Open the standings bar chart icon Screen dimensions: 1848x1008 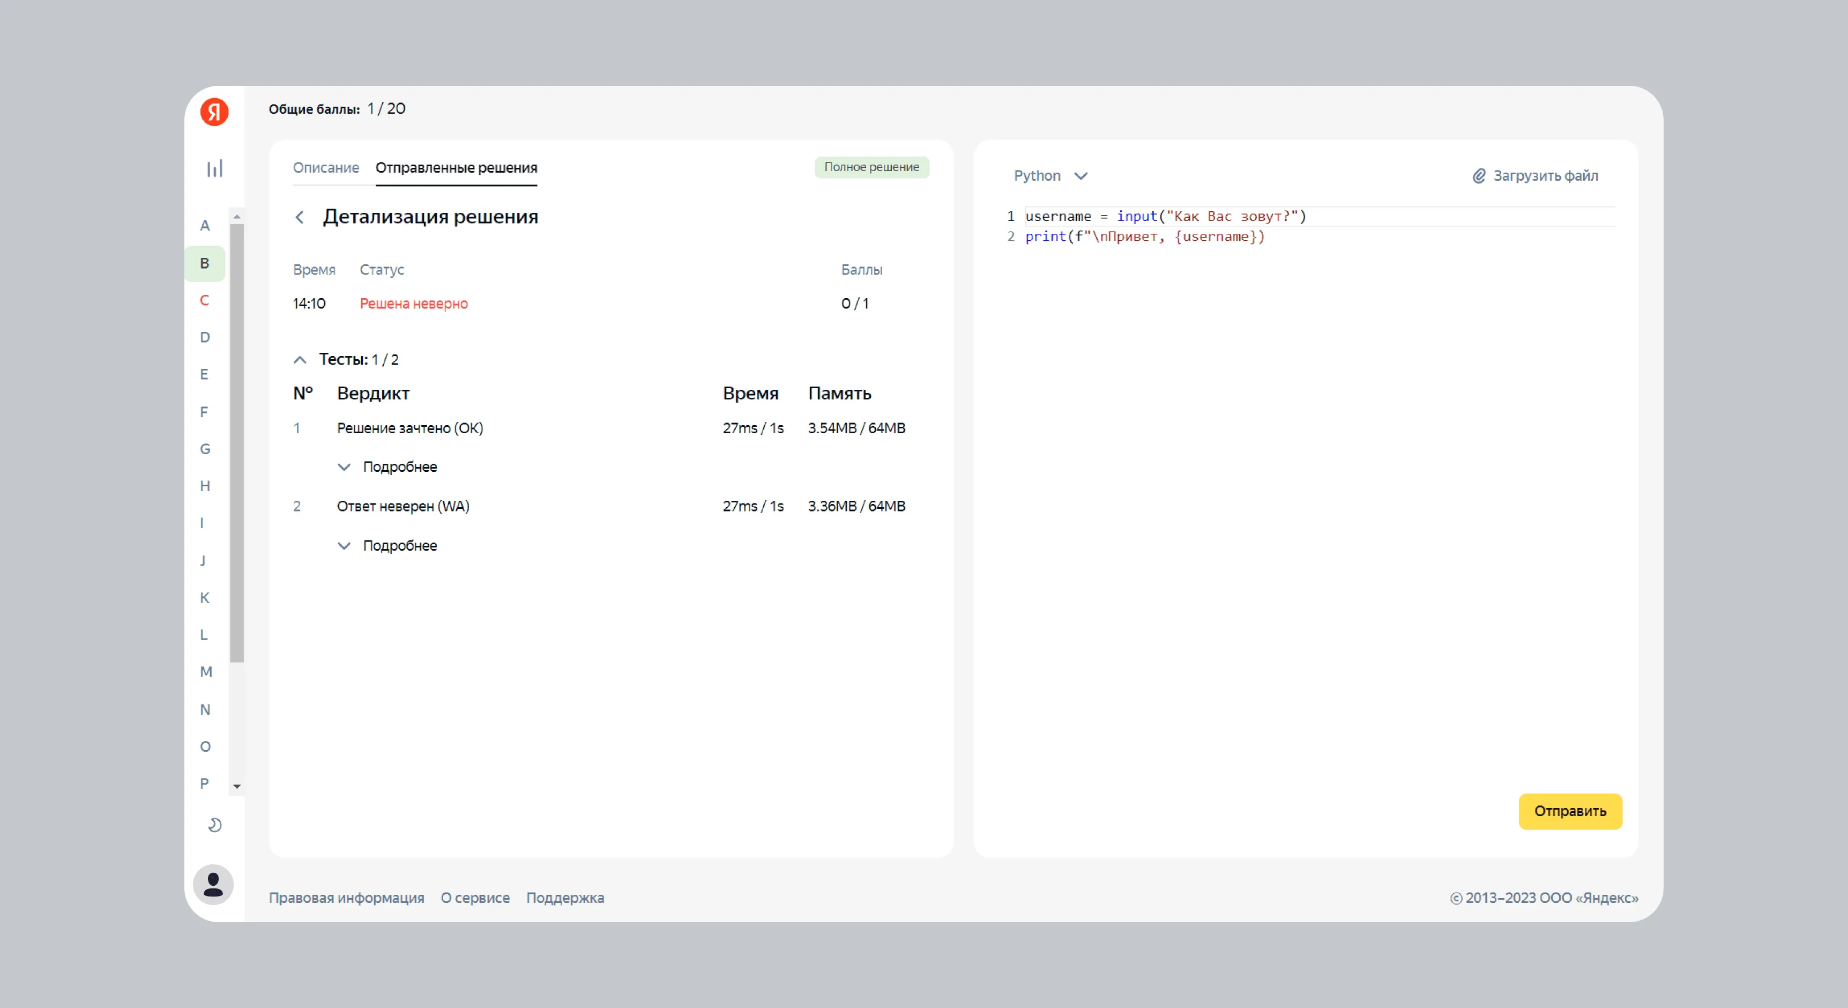(x=214, y=168)
